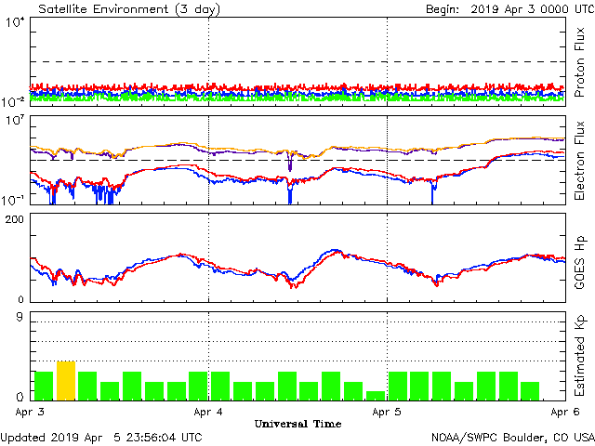This screenshot has width=595, height=446.
Task: Click the dashed threshold line in Proton Flux panel
Action: tap(297, 61)
